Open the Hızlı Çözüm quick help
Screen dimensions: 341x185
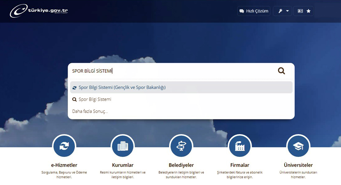(x=254, y=11)
